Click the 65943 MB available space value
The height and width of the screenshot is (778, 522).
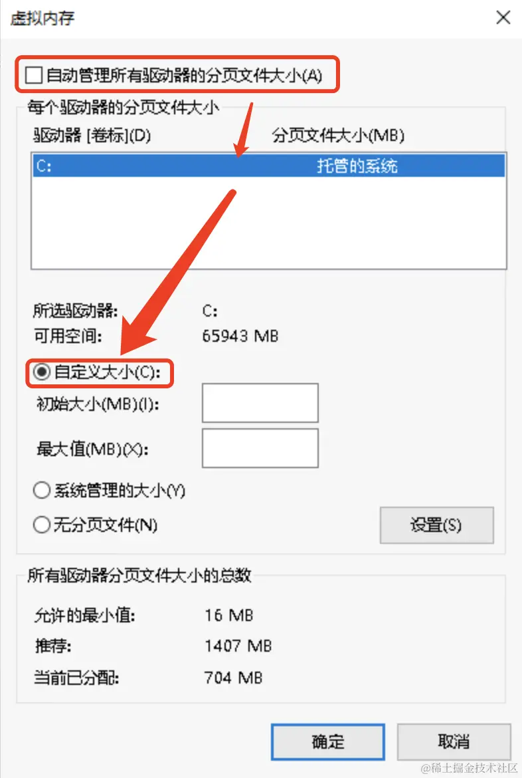(240, 336)
